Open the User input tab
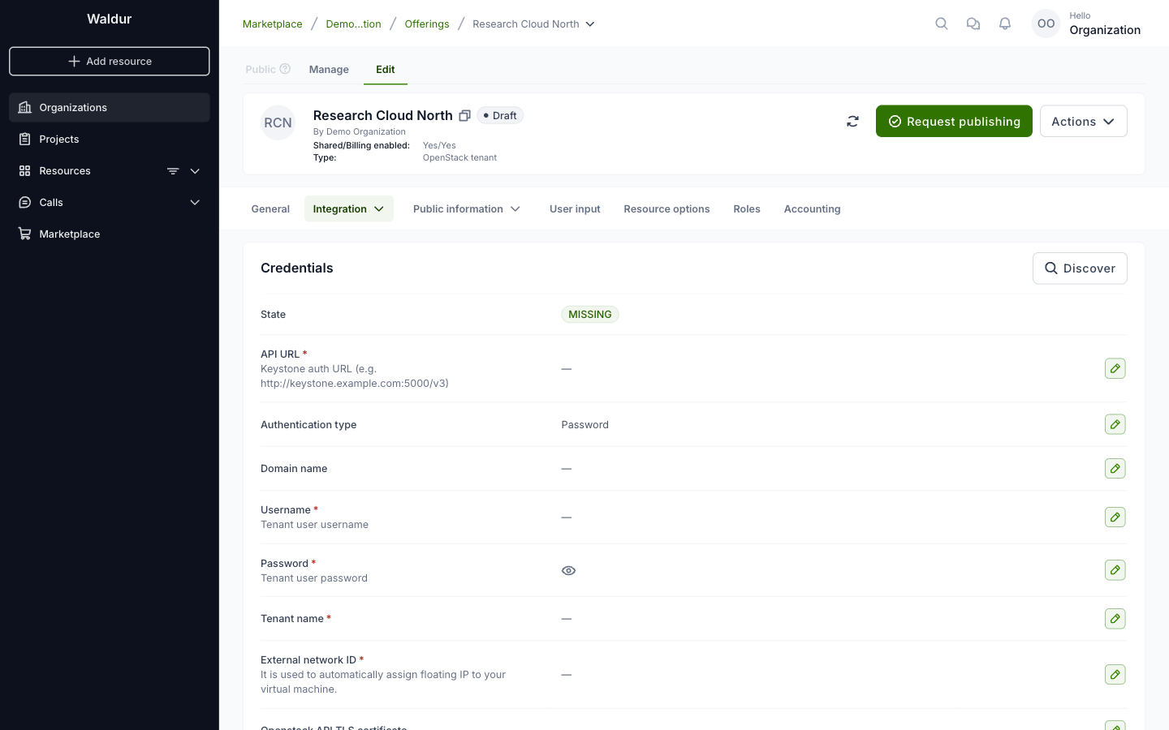The image size is (1169, 730). point(575,208)
